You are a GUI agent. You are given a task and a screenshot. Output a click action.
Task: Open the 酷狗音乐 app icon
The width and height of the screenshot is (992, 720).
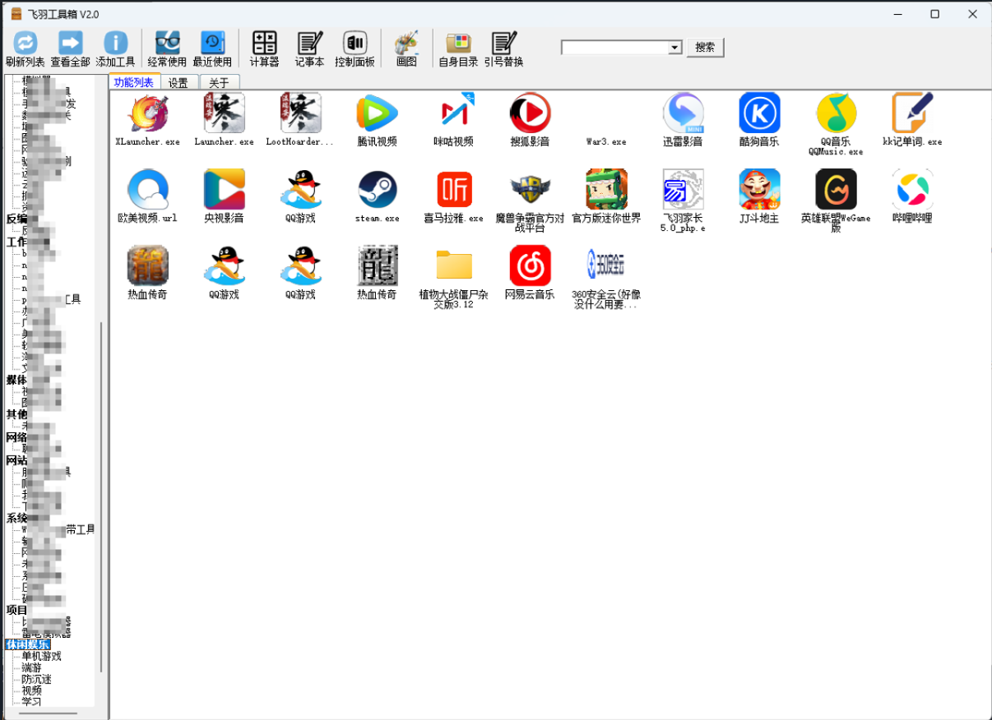[759, 113]
